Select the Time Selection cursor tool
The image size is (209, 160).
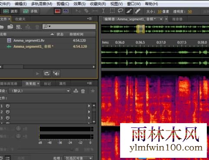103,11
